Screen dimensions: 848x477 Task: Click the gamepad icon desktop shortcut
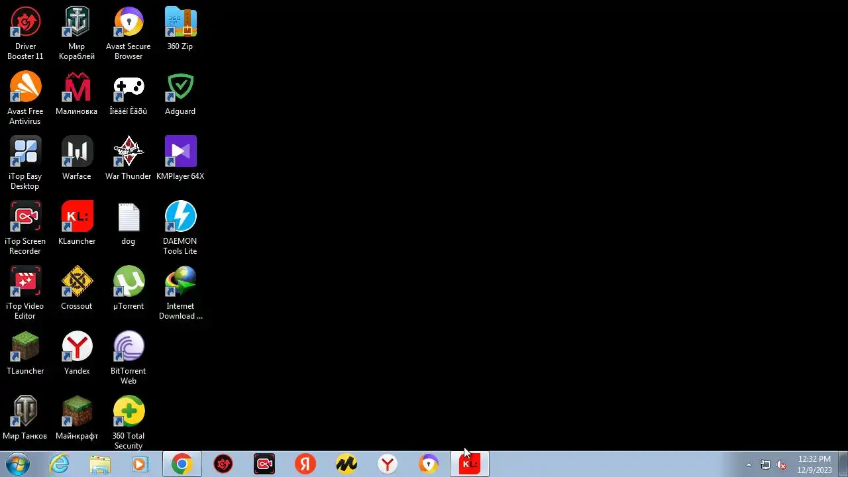click(x=129, y=94)
